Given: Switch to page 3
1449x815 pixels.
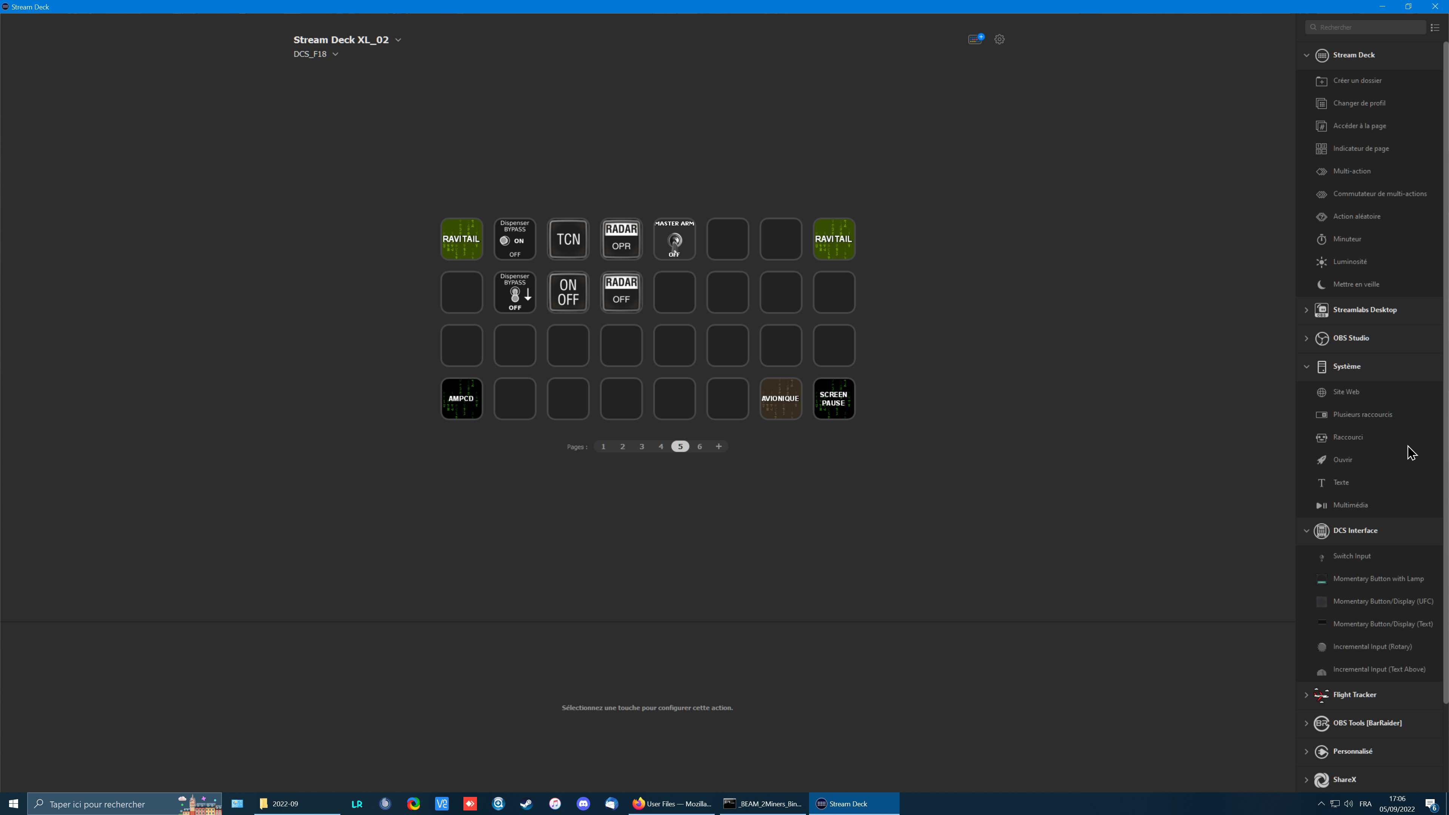Looking at the screenshot, I should tap(642, 447).
